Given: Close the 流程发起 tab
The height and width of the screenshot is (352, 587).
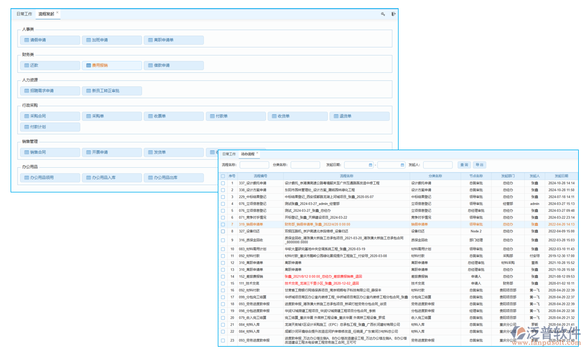Looking at the screenshot, I should pos(58,12).
